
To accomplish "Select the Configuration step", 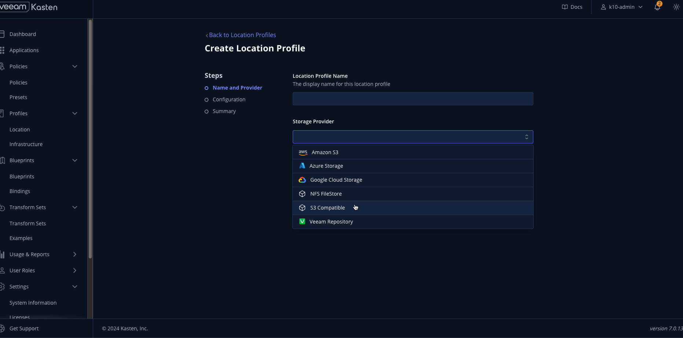I will (x=229, y=99).
